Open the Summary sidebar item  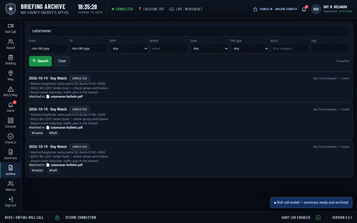pos(10,155)
